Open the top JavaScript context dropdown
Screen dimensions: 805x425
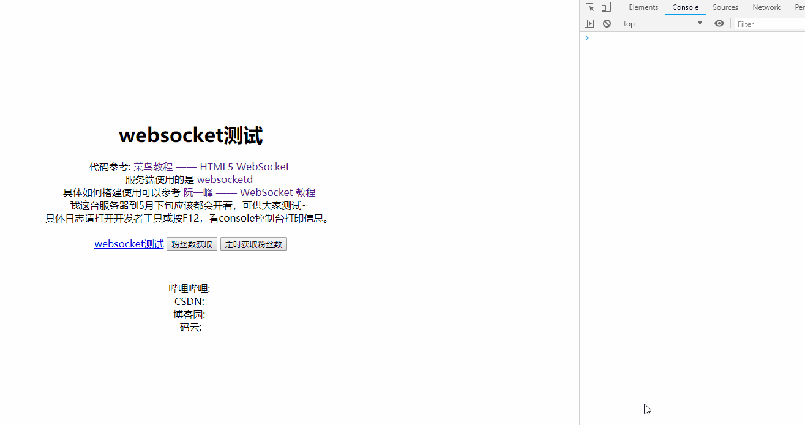[663, 24]
